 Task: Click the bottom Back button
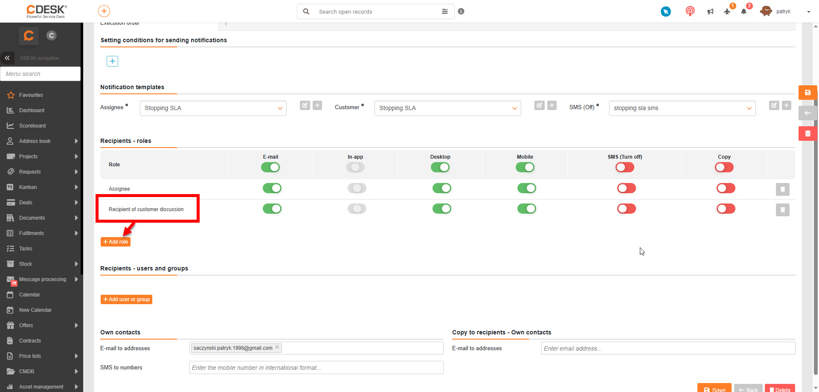point(748,388)
